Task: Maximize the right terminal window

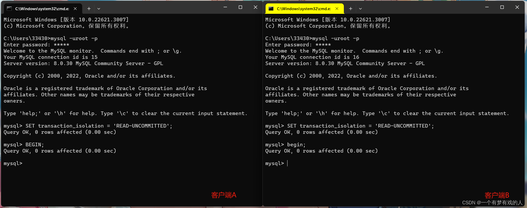Action: (502, 7)
